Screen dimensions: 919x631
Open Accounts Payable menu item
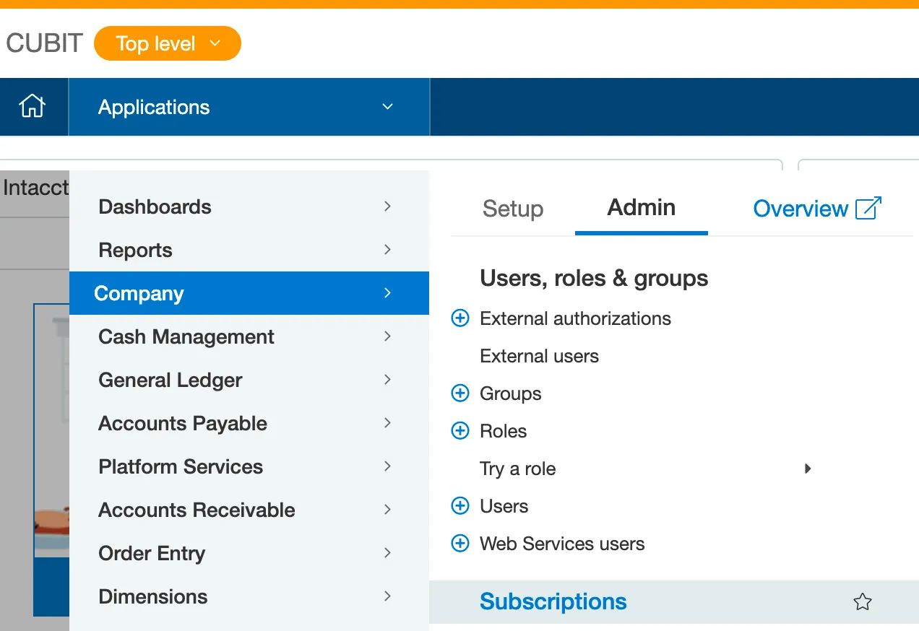pos(249,423)
